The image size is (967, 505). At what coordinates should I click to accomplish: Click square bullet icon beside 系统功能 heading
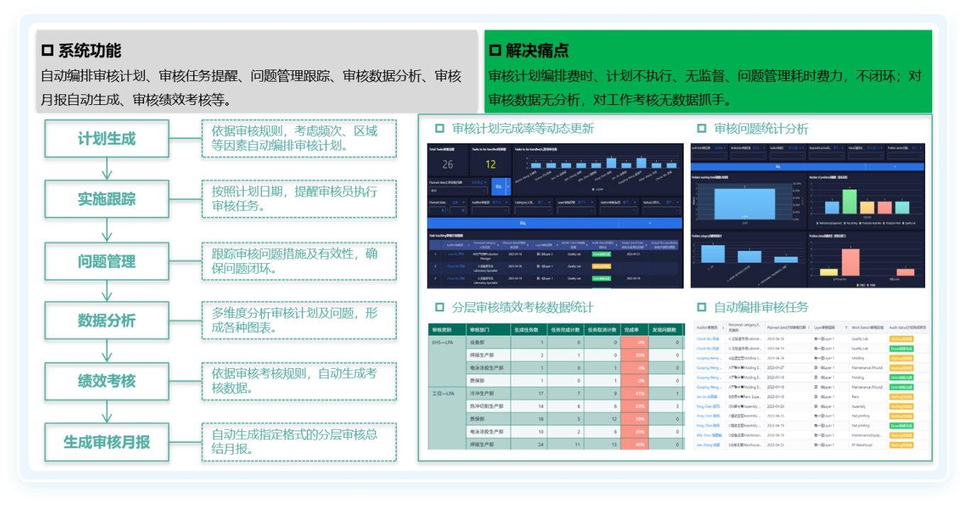point(48,50)
